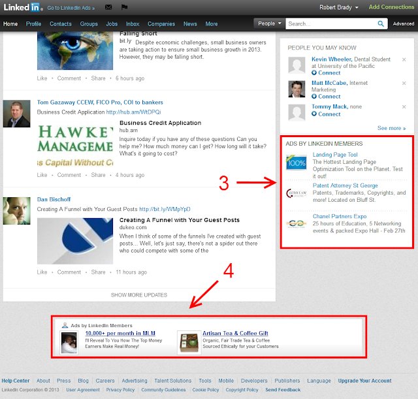Open Talent Solutions footer link
418x399 pixels.
[172, 381]
